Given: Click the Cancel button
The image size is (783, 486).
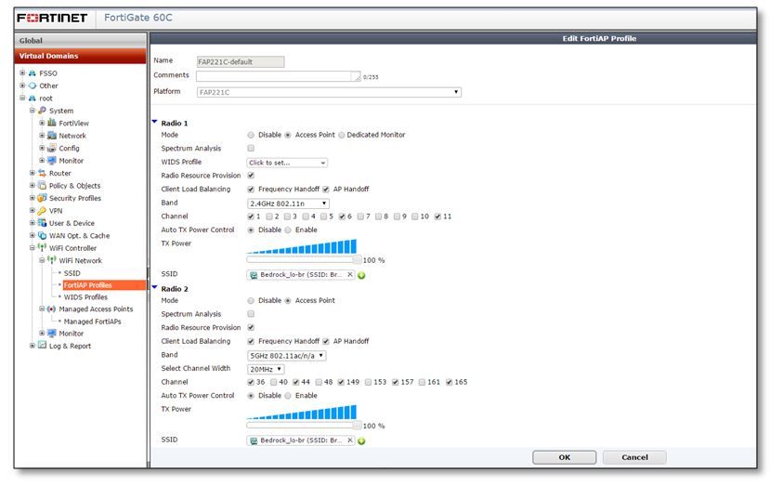Looking at the screenshot, I should tap(634, 457).
